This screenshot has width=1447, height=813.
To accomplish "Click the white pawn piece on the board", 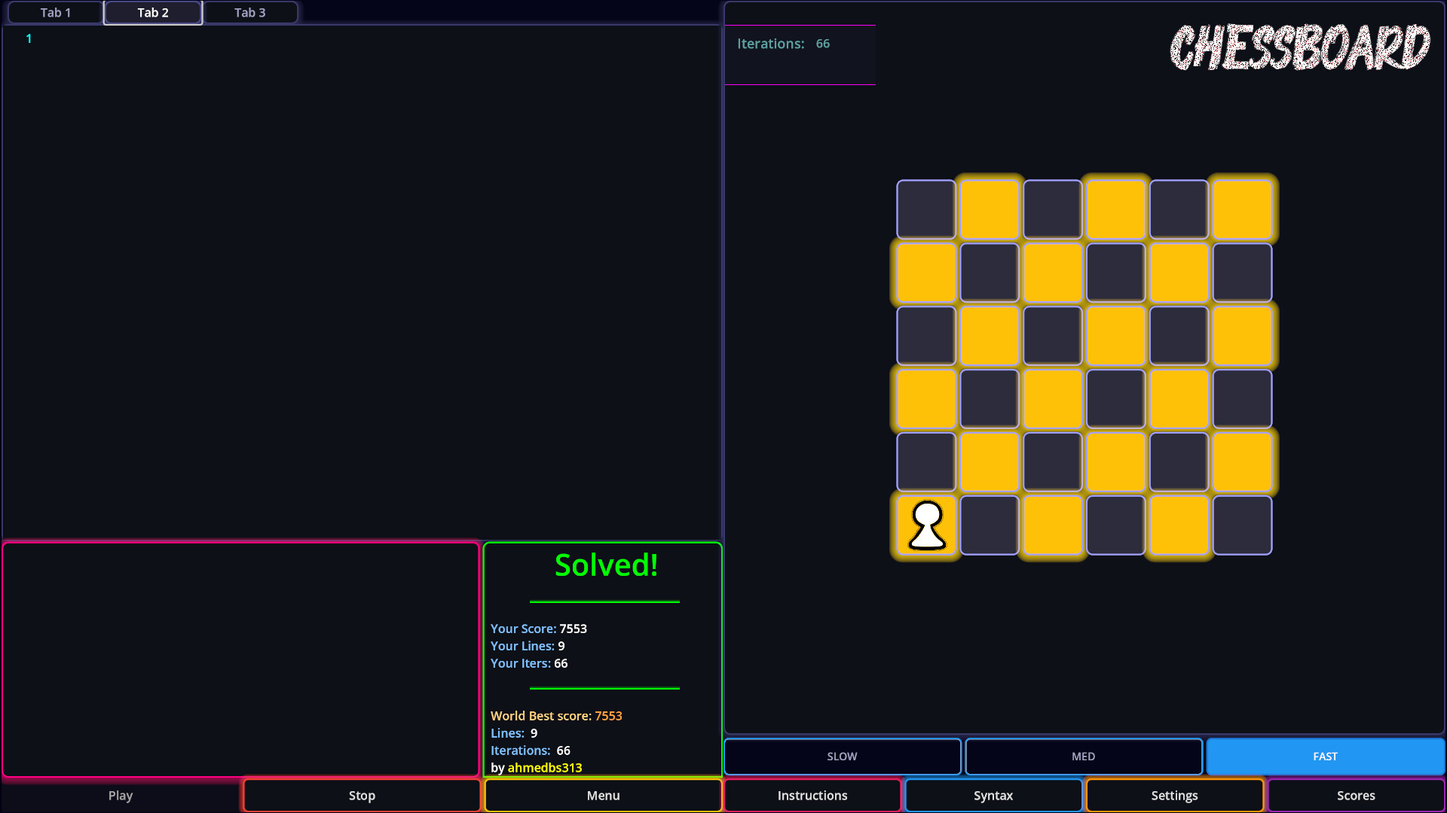I will pos(926,525).
